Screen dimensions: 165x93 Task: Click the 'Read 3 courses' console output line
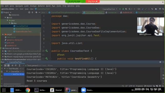37,81
